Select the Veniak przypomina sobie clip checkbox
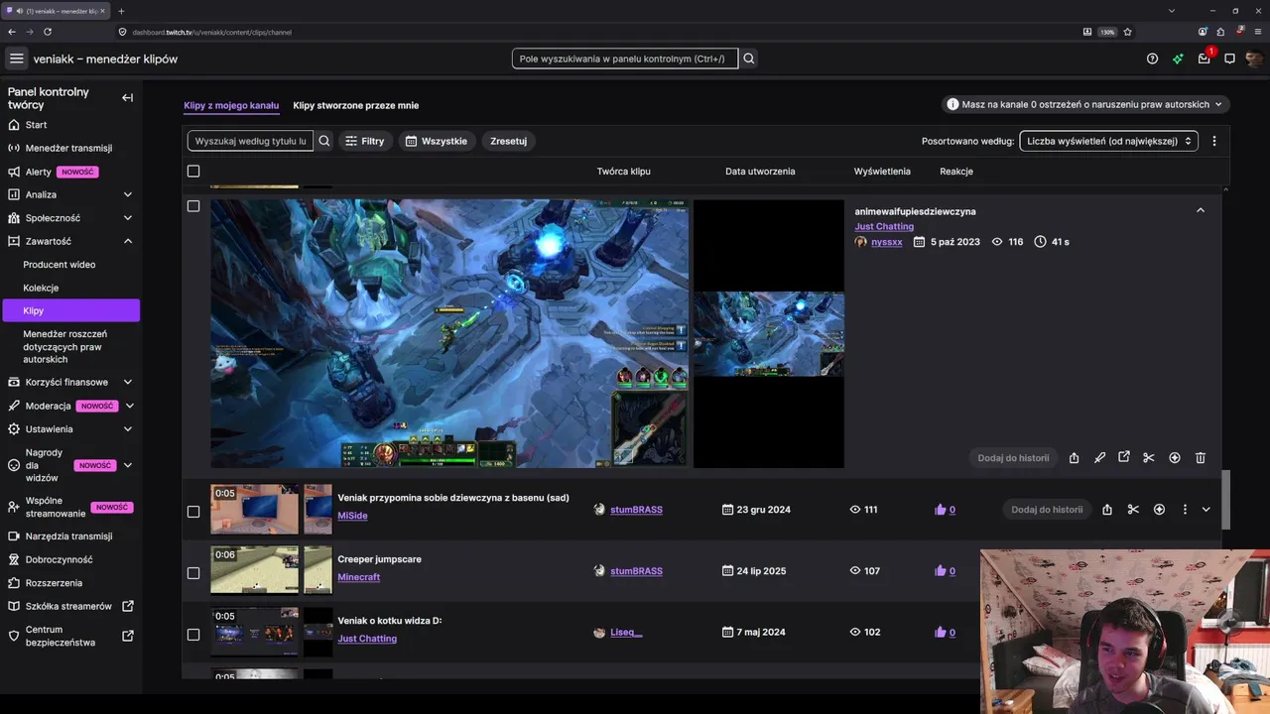The width and height of the screenshot is (1270, 714). tap(193, 512)
